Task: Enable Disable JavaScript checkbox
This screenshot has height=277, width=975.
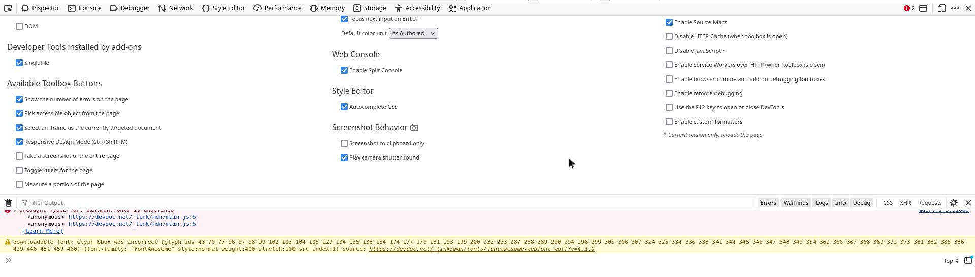Action: tap(669, 51)
